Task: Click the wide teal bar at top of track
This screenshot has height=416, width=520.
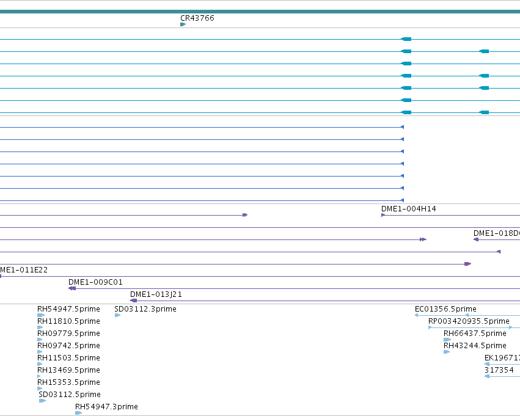Action: pyautogui.click(x=260, y=12)
